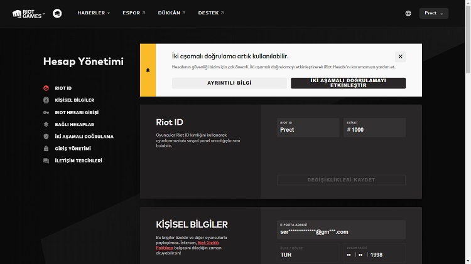This screenshot has height=264, width=471.
Task: Click the lock icon for Giriş Yönetimi
Action: point(46,149)
